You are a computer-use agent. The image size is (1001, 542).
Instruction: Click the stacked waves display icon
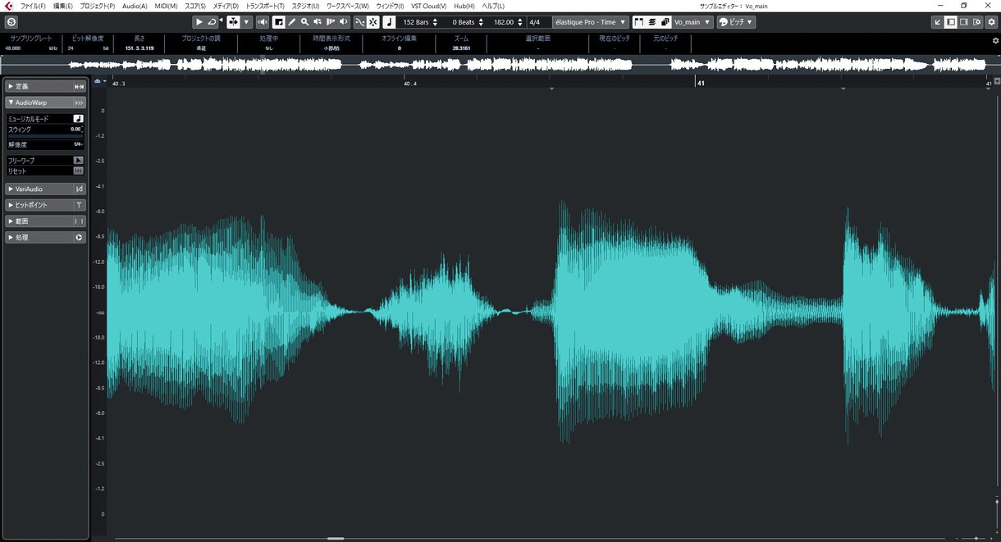click(x=652, y=22)
